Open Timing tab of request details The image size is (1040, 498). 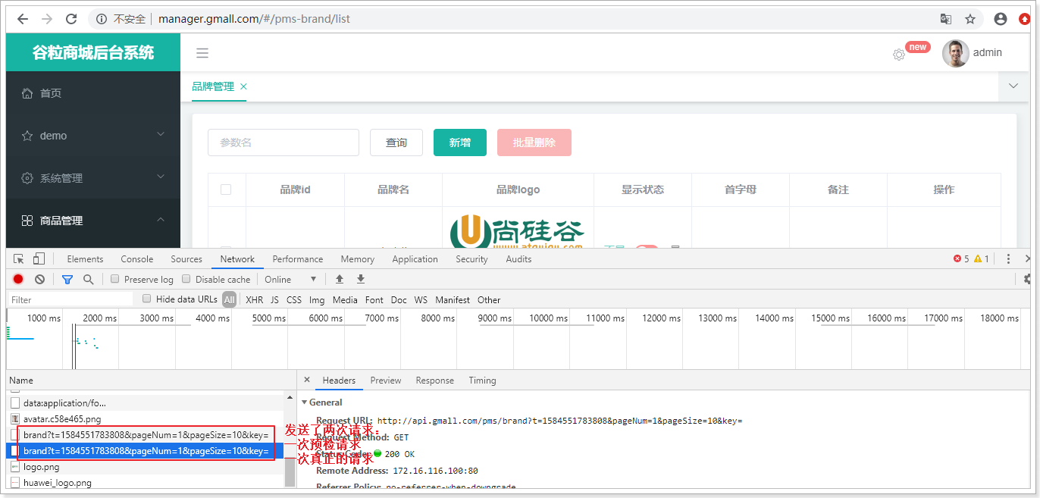coord(482,381)
